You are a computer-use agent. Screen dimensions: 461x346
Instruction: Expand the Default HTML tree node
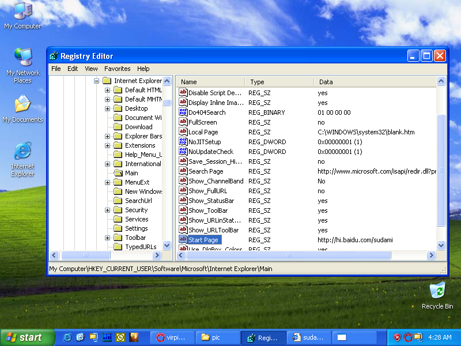pos(107,90)
